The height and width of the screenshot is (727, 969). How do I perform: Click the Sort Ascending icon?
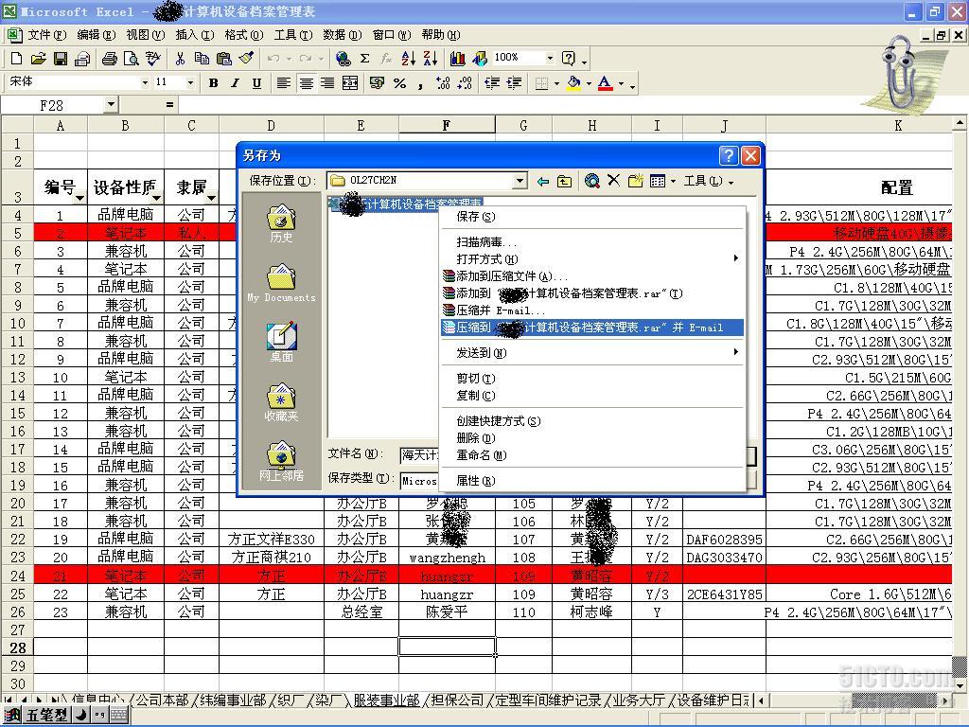[409, 59]
